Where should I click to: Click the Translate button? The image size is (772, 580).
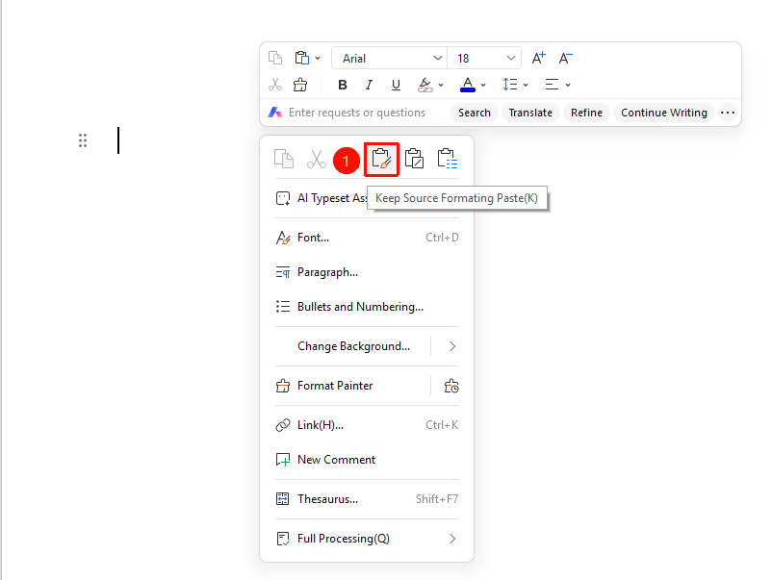click(530, 113)
